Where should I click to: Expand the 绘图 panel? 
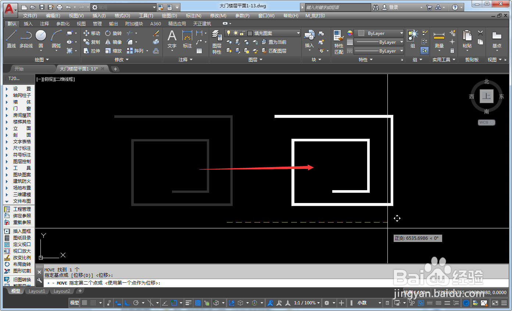click(42, 59)
